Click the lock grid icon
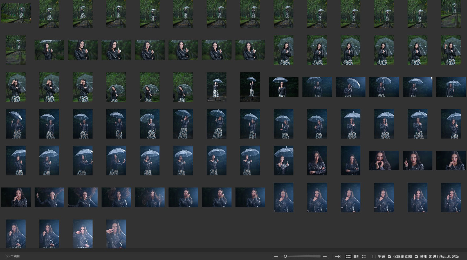This screenshot has width=467, height=260. [338, 256]
